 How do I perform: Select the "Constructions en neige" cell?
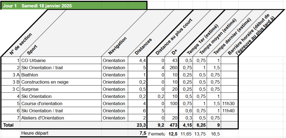pyautogui.click(x=45, y=82)
